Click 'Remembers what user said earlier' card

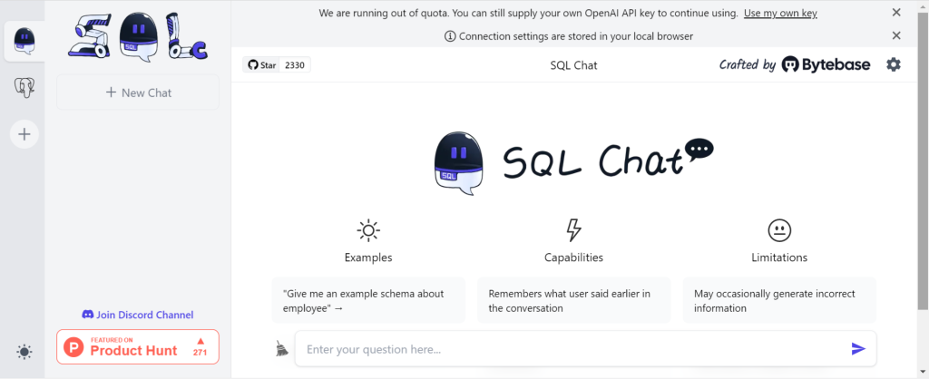573,301
